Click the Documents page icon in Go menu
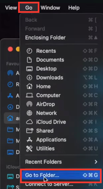This screenshot has height=189, width=103. click(29, 60)
